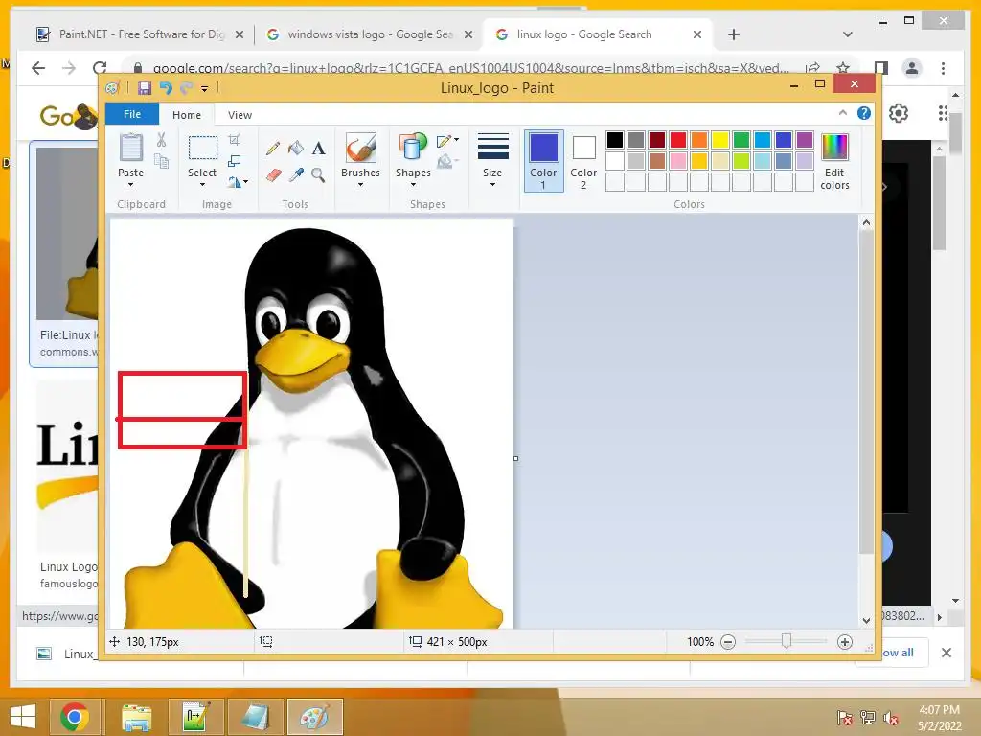
Task: Click the Brushes tool icon
Action: pos(360,149)
